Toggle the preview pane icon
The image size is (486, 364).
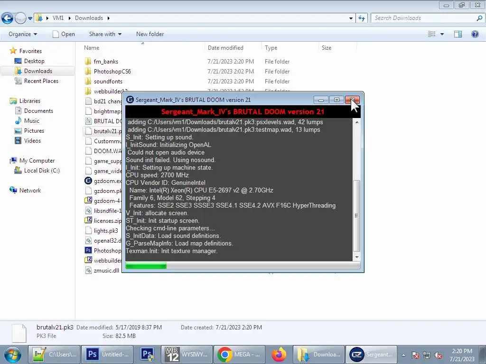click(x=458, y=34)
